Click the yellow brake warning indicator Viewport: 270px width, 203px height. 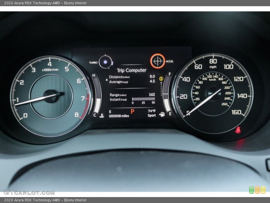pos(161,79)
